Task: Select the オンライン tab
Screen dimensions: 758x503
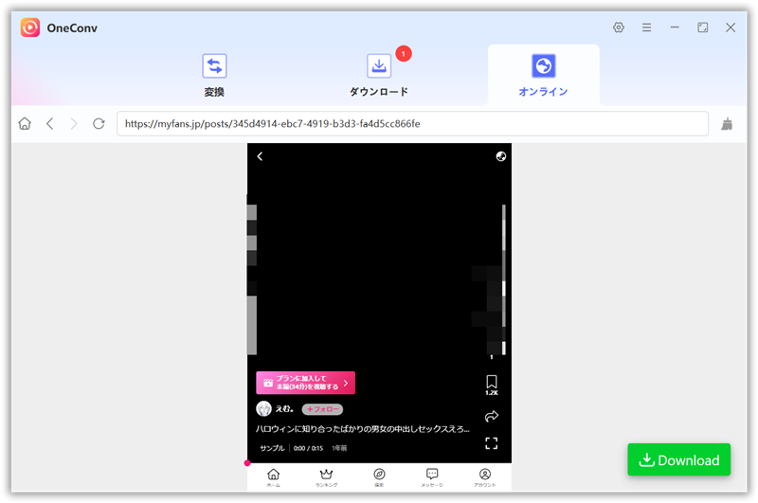Action: tap(543, 76)
